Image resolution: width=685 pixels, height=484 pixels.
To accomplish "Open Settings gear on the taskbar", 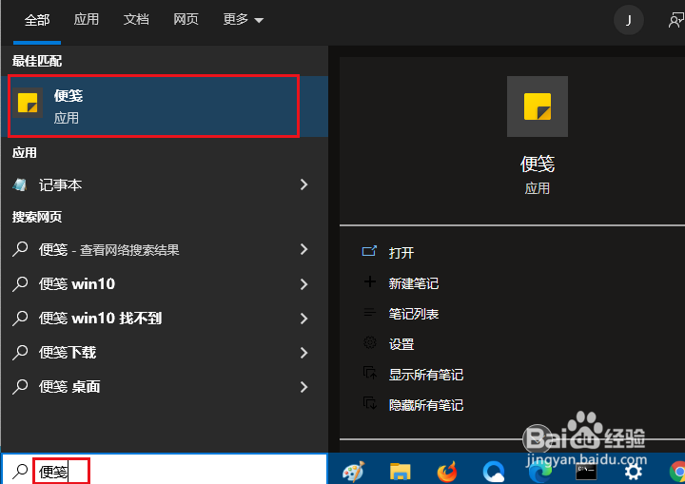I will coord(633,473).
